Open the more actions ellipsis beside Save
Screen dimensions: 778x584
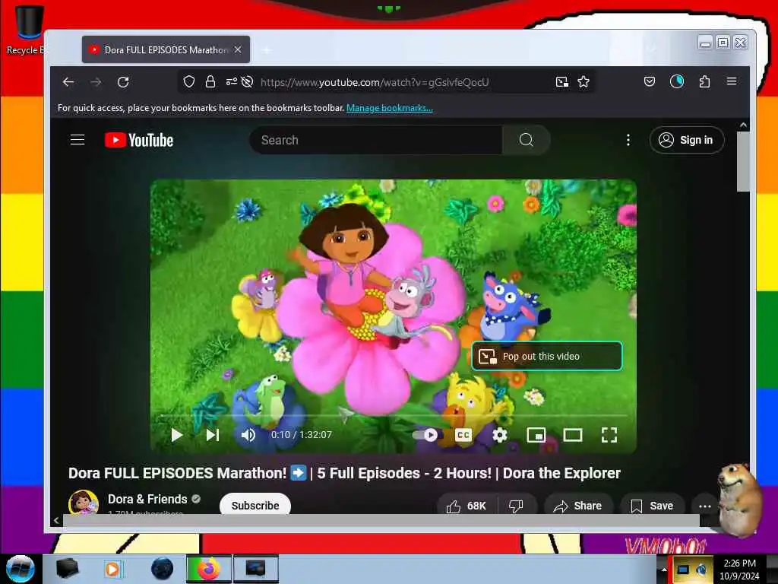(x=704, y=506)
